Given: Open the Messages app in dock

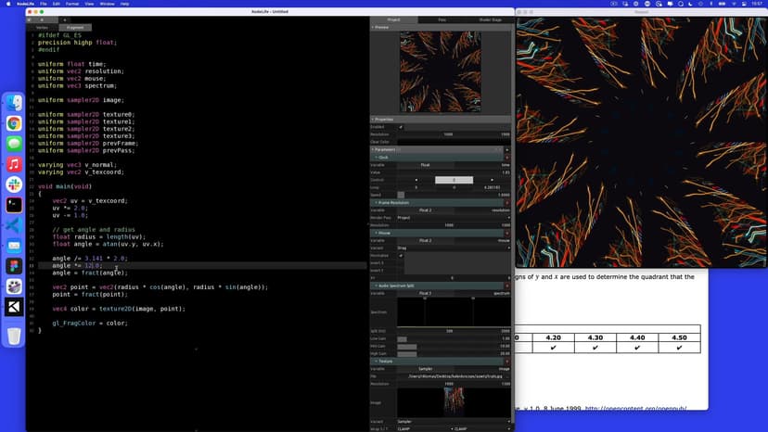Looking at the screenshot, I should (x=14, y=144).
